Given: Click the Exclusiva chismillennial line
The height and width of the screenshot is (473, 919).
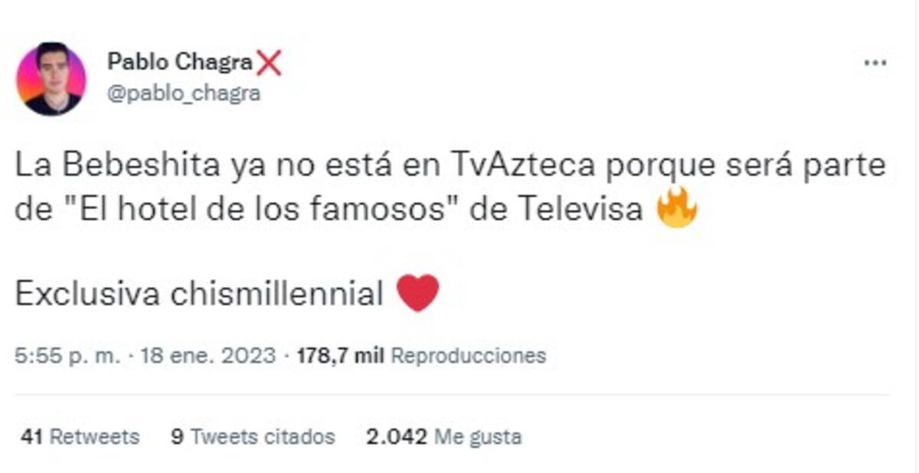Looking at the screenshot, I should pos(199,294).
